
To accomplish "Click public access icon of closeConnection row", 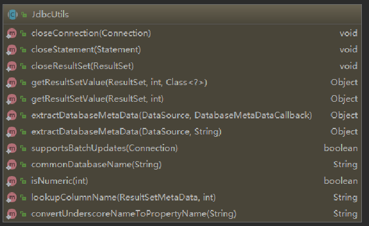I will [x=23, y=33].
